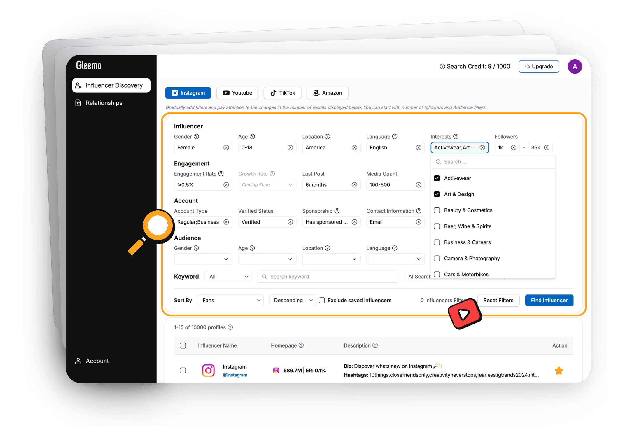Viewport: 630px width, 426px height.
Task: Check the Cars & Motorbikes interest
Action: coord(437,274)
